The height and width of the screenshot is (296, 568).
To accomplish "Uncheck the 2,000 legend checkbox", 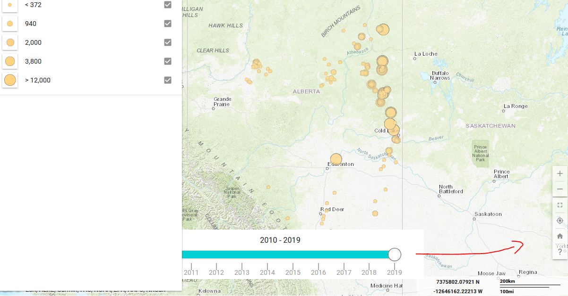I will tap(168, 42).
